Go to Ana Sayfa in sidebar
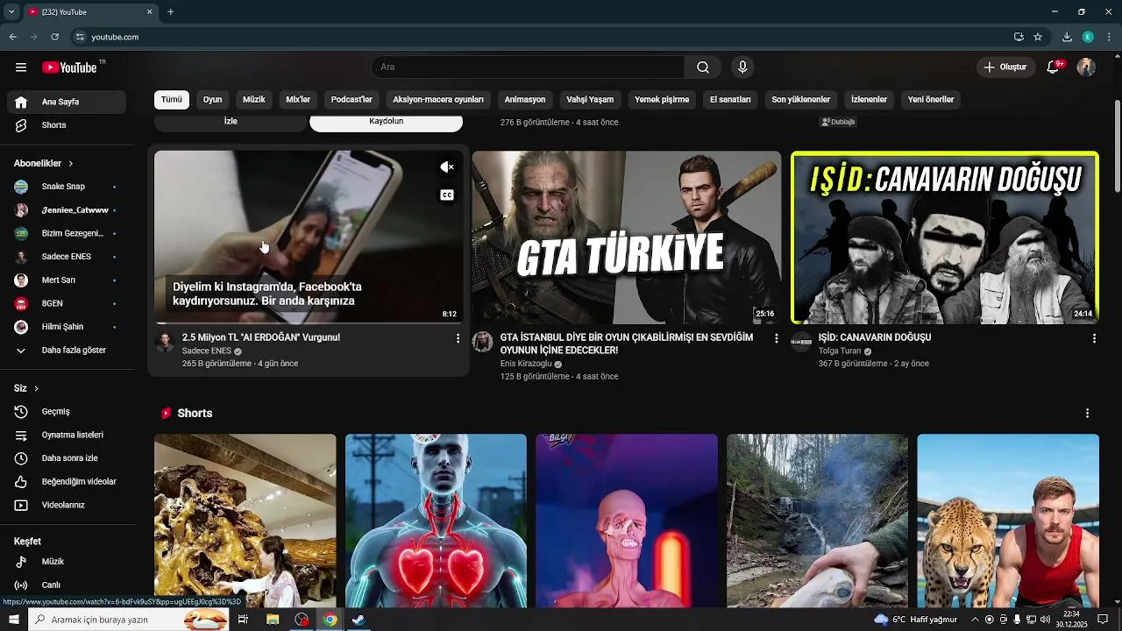Viewport: 1122px width, 631px height. (67, 102)
